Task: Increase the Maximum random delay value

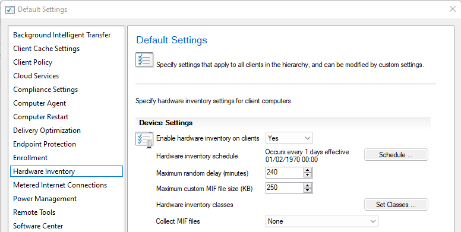Action: click(x=308, y=171)
